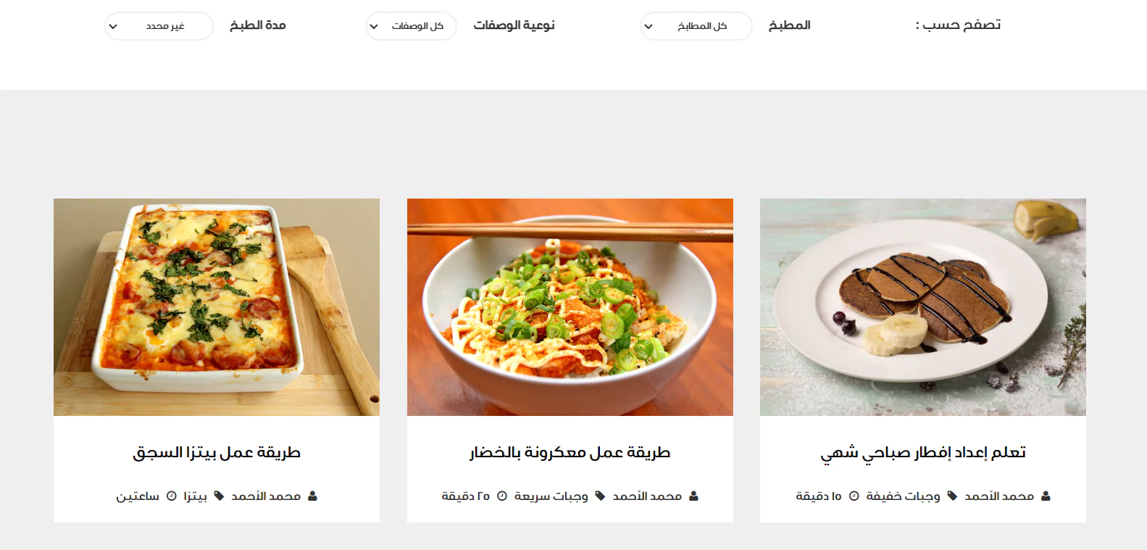This screenshot has width=1147, height=550.
Task: Click the clock icon next to ١٥ دقيقة
Action: pyautogui.click(x=854, y=496)
